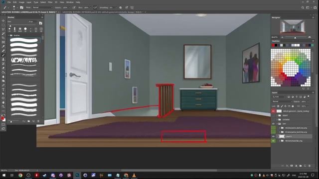
Task: Create new layer icon in Layers panel
Action: pyautogui.click(x=305, y=166)
